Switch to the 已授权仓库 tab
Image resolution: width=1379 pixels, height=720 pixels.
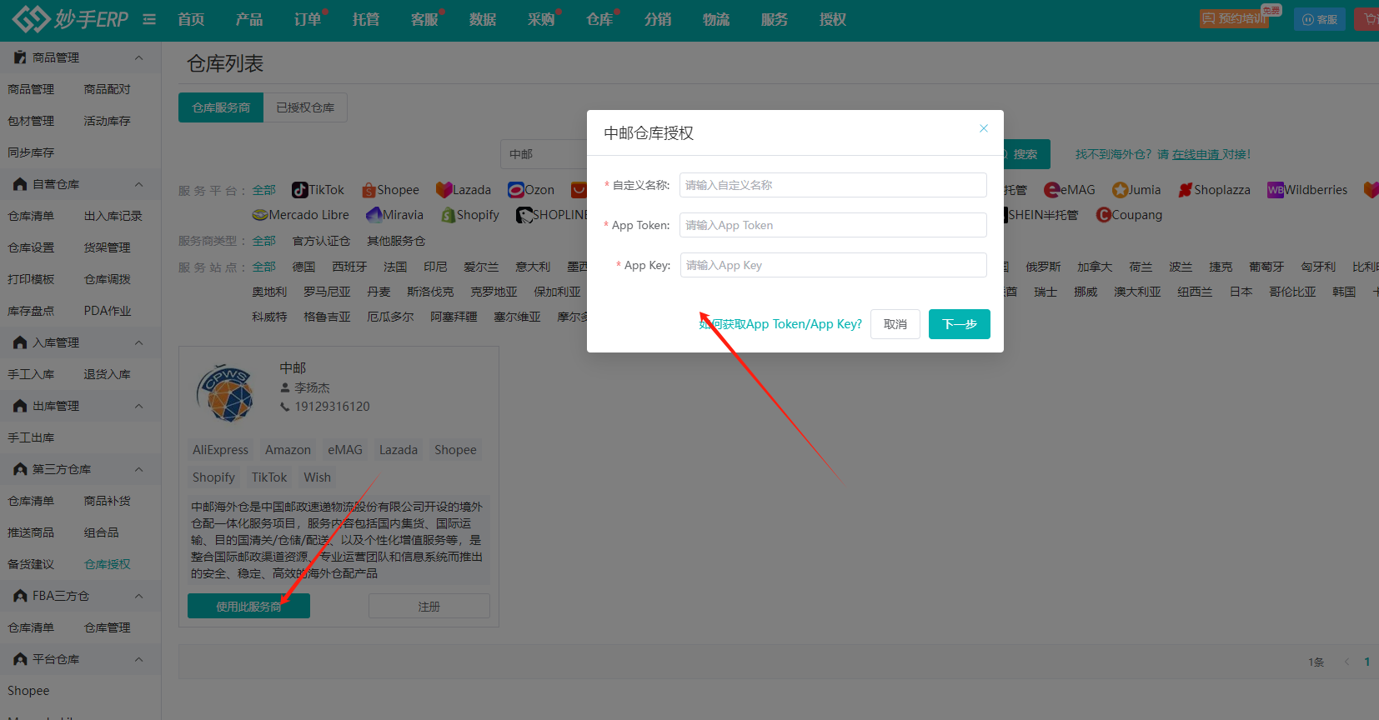(x=305, y=107)
